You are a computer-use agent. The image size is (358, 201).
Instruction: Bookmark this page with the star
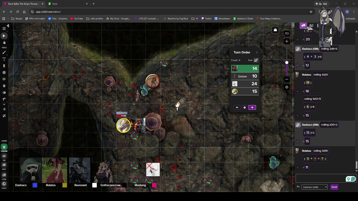311,12
